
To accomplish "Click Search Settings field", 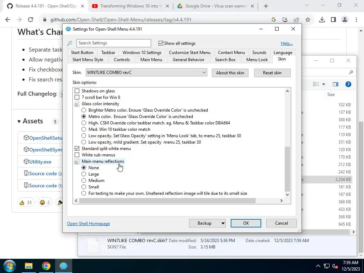I will 113,43.
